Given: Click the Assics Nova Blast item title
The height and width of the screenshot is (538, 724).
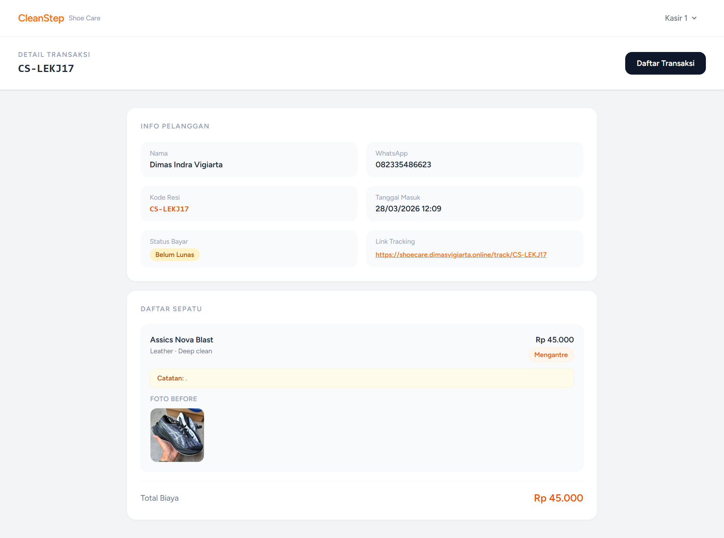Looking at the screenshot, I should (181, 340).
